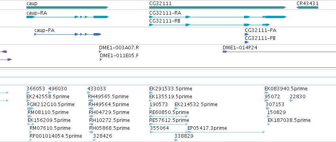Select the CG32111-RB transcript

coord(209,25)
